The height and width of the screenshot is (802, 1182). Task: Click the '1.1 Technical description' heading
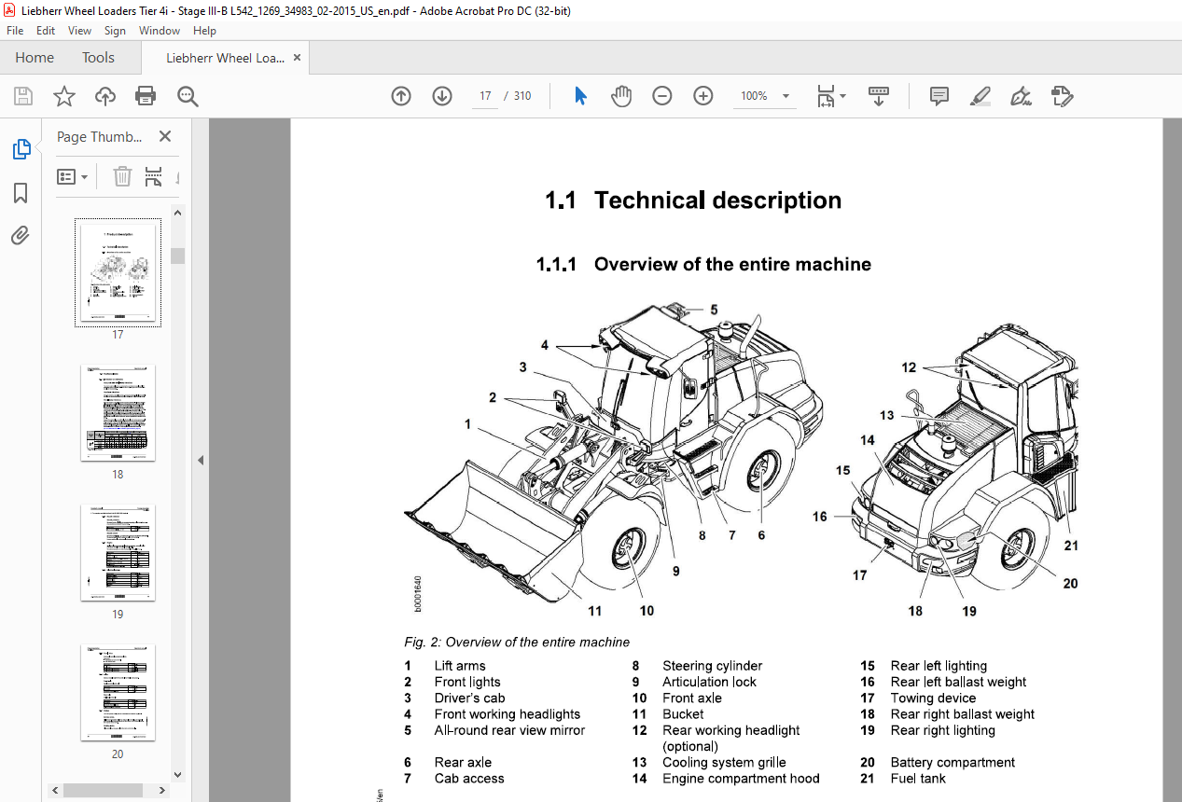point(693,200)
